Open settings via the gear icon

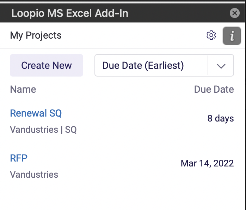point(211,35)
